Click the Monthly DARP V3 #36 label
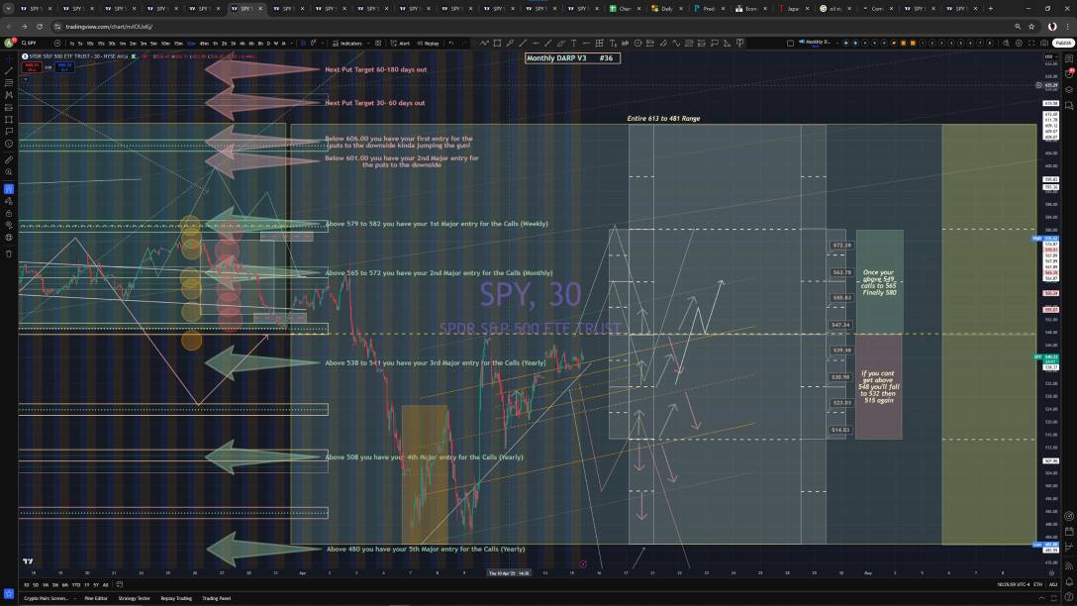 (572, 58)
